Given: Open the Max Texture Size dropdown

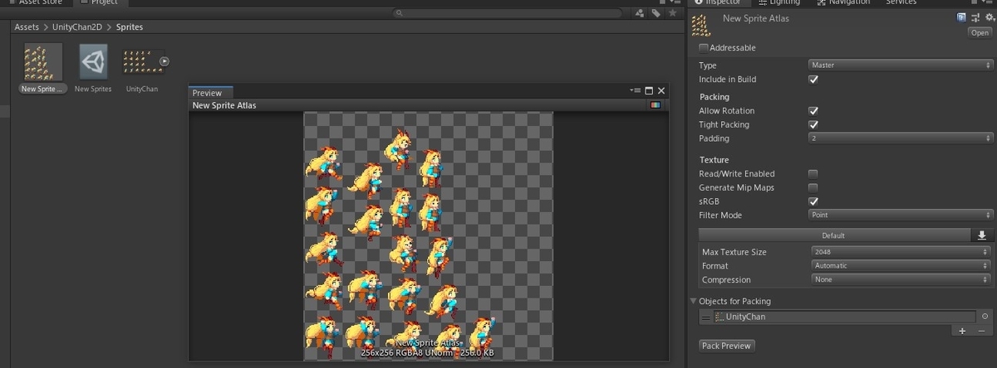Looking at the screenshot, I should tap(901, 252).
